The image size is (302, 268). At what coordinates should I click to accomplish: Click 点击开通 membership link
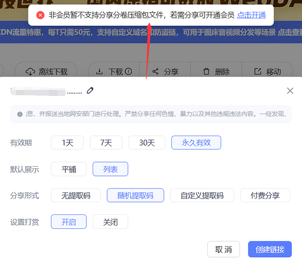point(251,15)
